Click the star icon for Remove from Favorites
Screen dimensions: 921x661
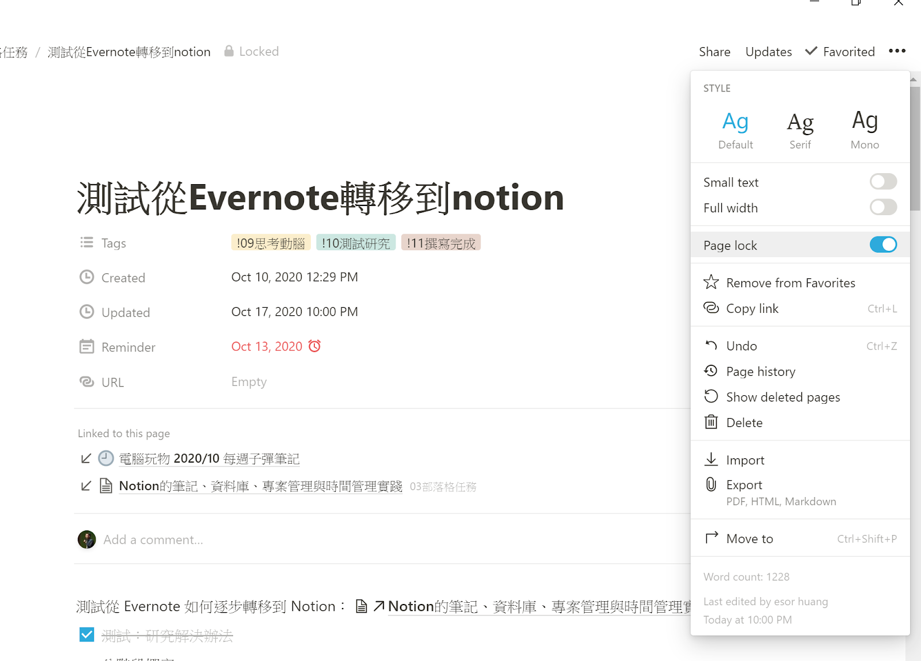click(x=711, y=282)
